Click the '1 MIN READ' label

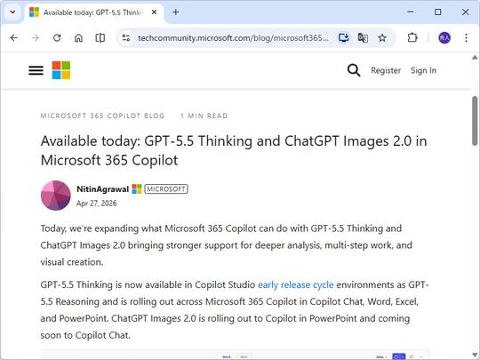[204, 116]
